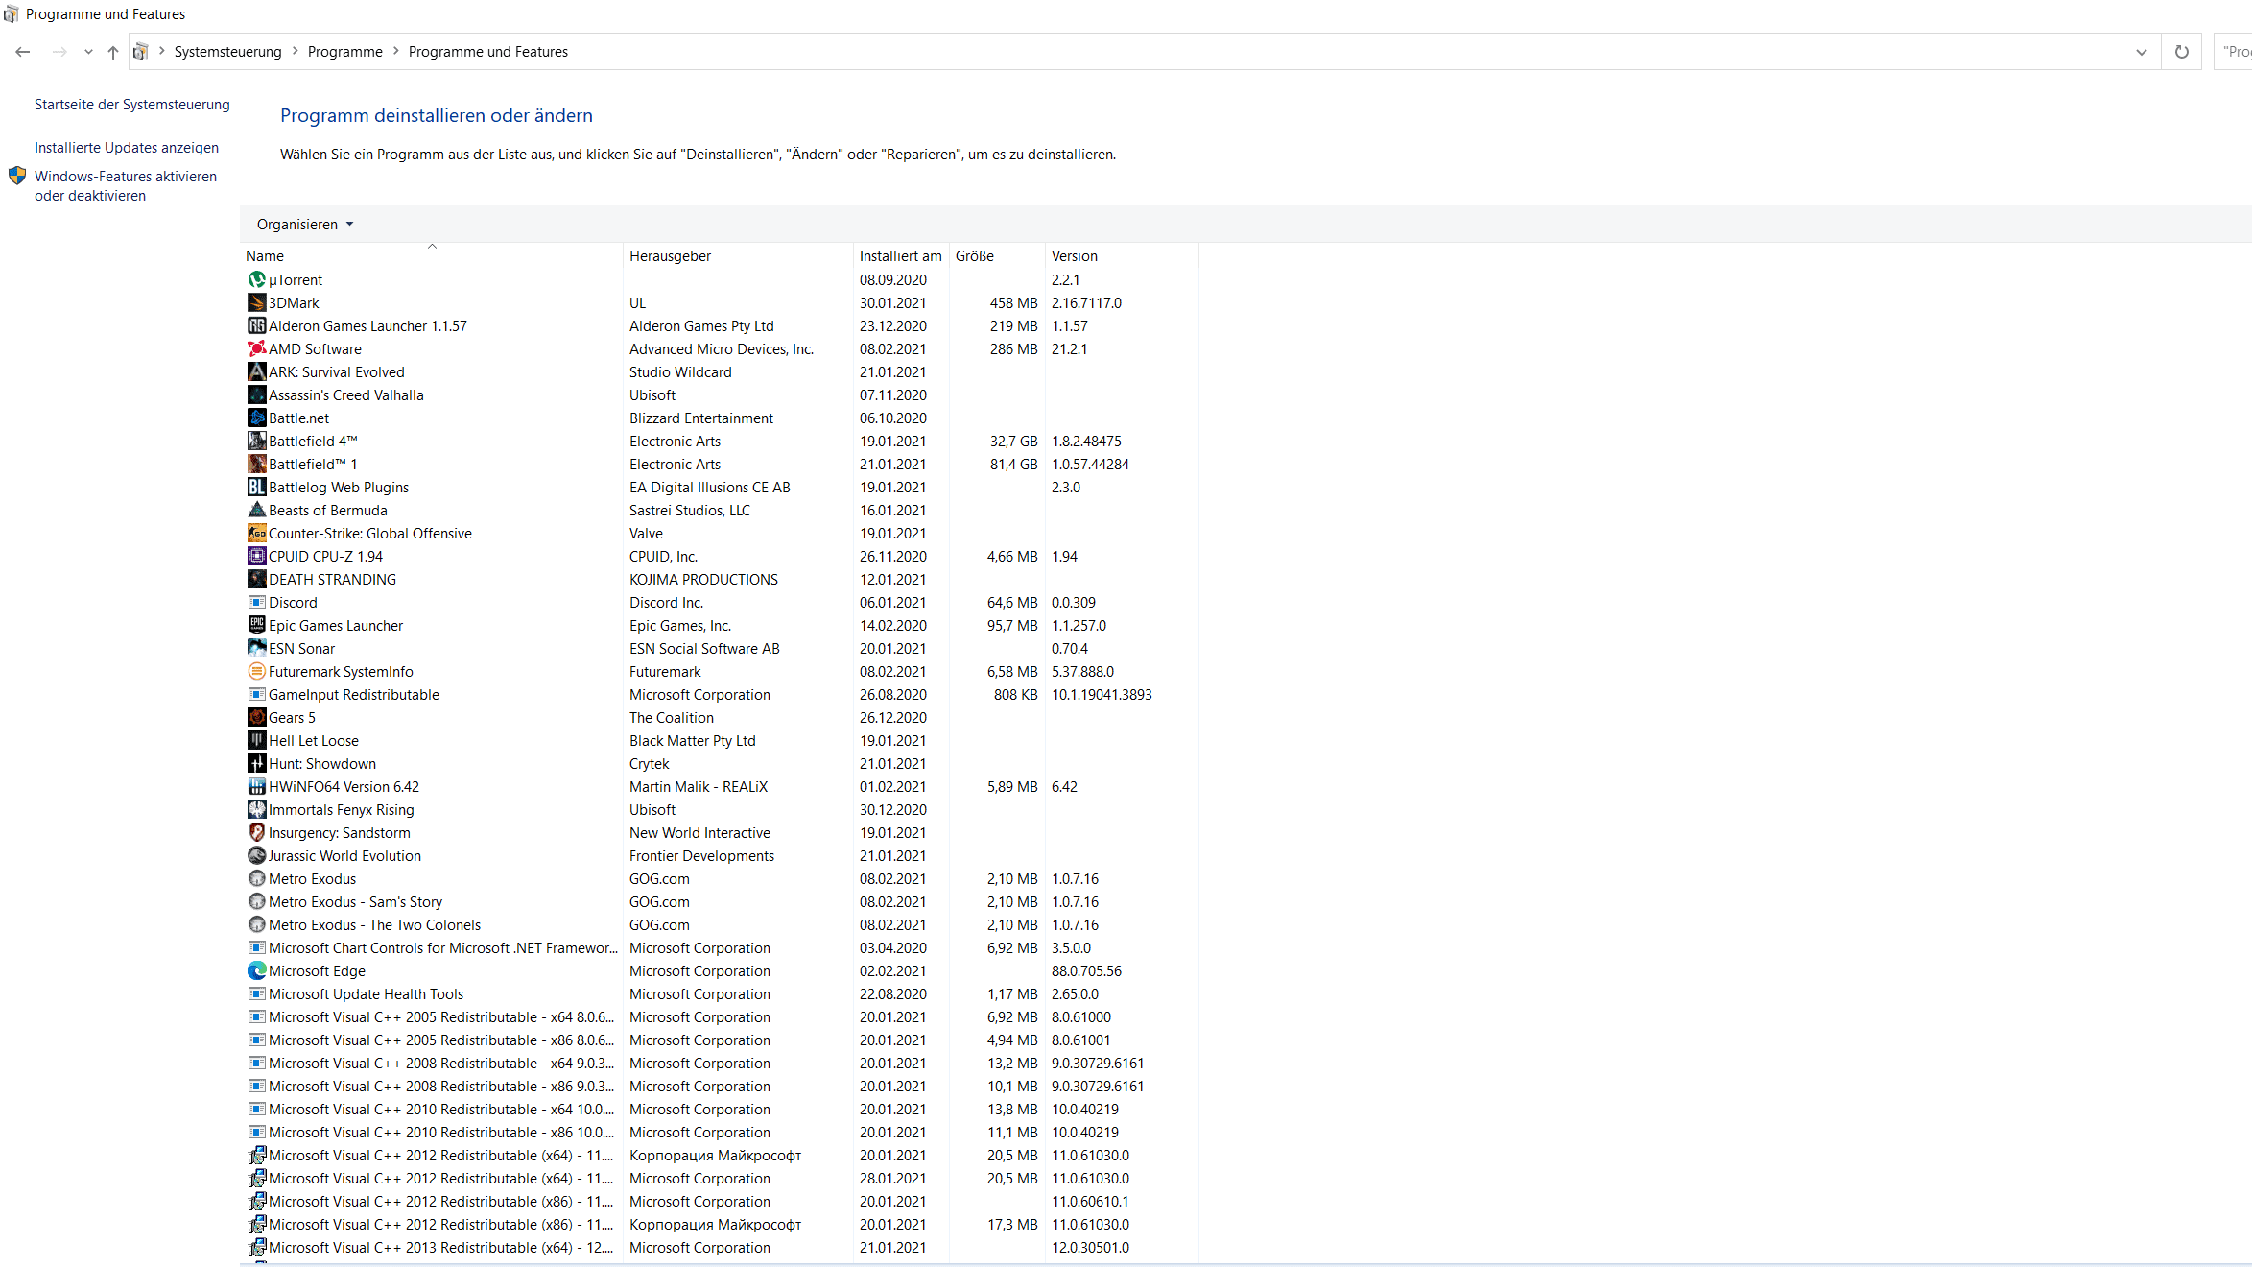
Task: Open Installierte Updates anzeigen link
Action: coord(127,147)
